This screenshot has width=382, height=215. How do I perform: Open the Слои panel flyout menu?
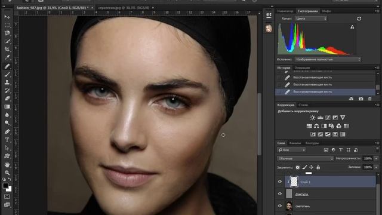377,143
